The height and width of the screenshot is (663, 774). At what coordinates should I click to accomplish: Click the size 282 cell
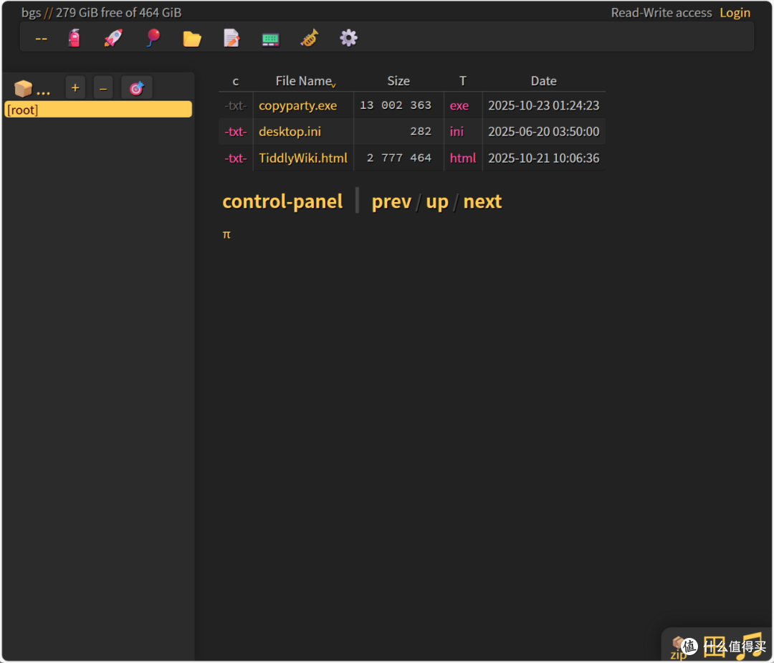click(x=398, y=132)
